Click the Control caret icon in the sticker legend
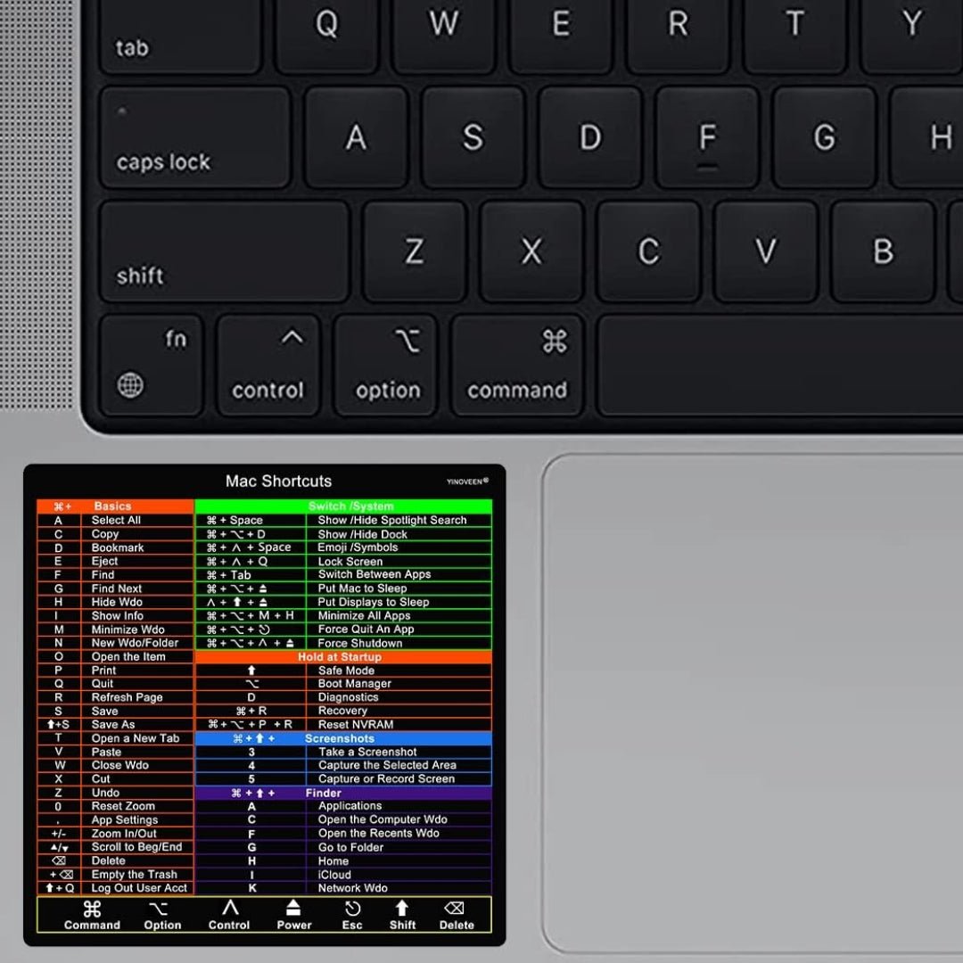Image resolution: width=963 pixels, height=963 pixels. click(x=229, y=908)
